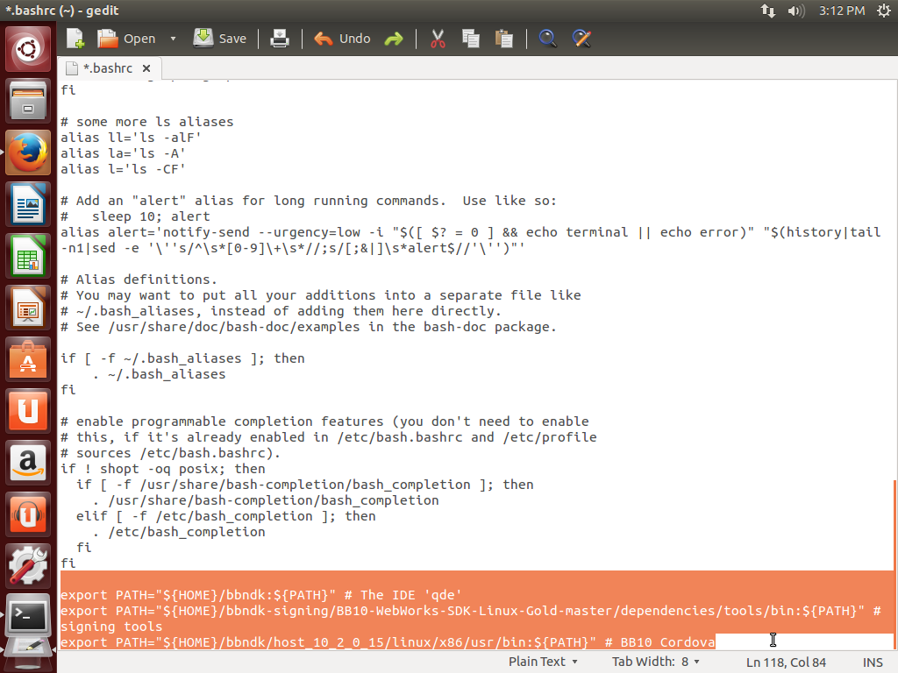
Task: Change the Tab Width setting
Action: click(656, 662)
